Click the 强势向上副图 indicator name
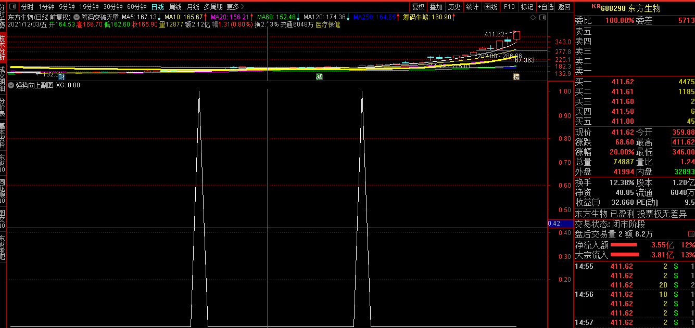The image size is (695, 328). click(x=34, y=85)
